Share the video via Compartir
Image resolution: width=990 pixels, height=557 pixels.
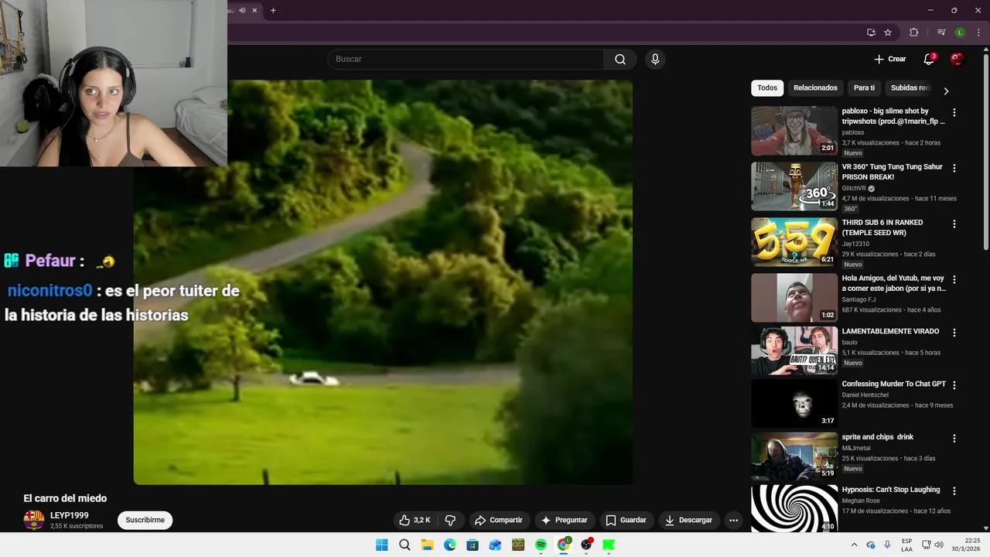click(x=499, y=520)
